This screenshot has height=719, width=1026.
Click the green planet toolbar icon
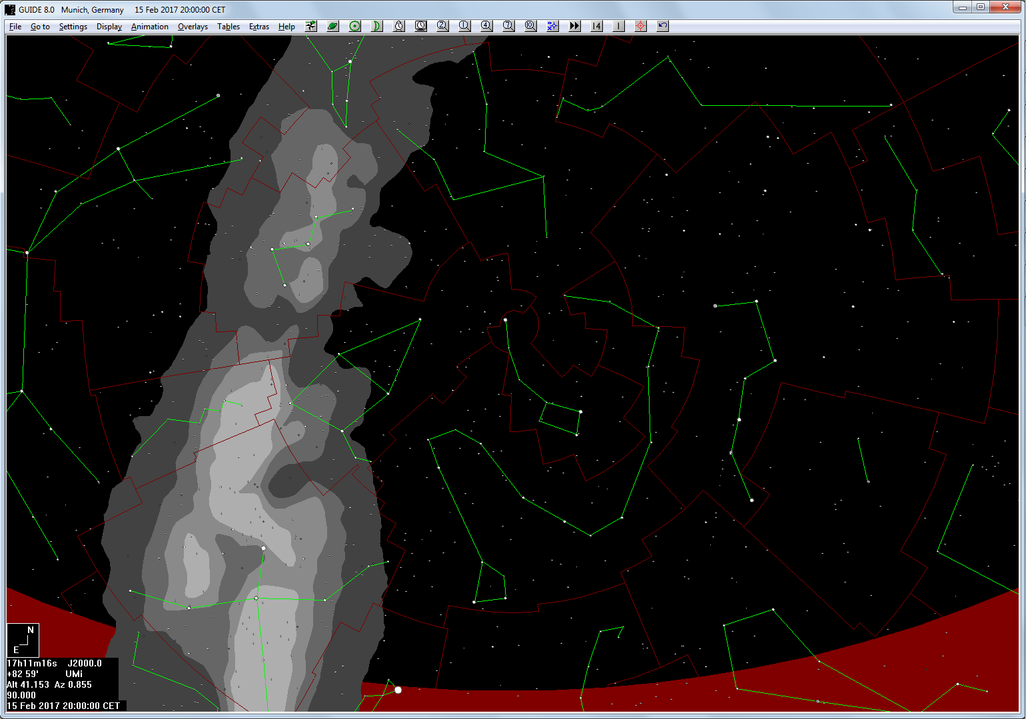[333, 26]
